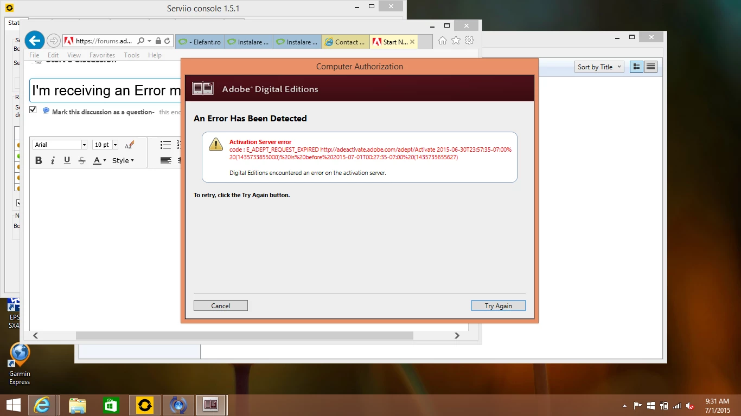Click the Garmin Express desktop shortcut
This screenshot has width=741, height=416.
pos(20,365)
